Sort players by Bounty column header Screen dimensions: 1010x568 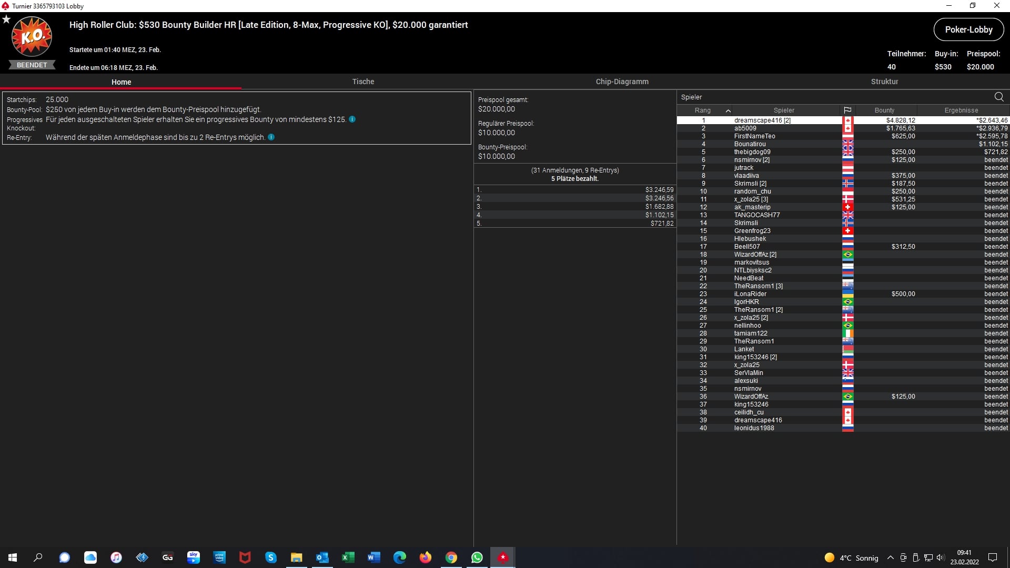pyautogui.click(x=884, y=110)
